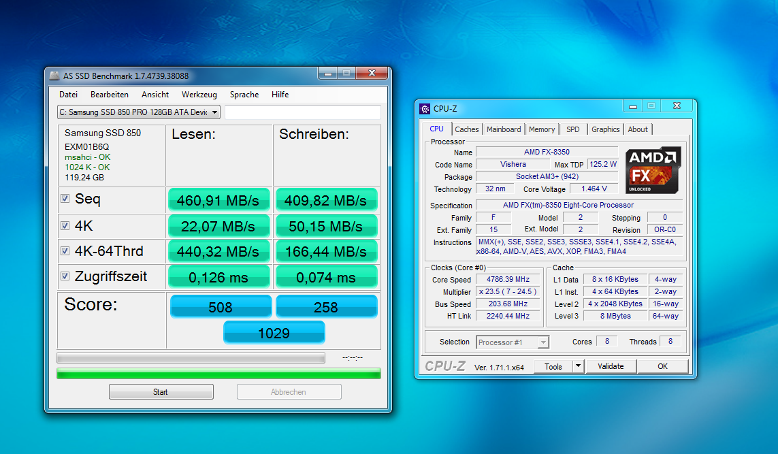Click the total score 1029 box
Screen dimensions: 778x454
tap(274, 332)
